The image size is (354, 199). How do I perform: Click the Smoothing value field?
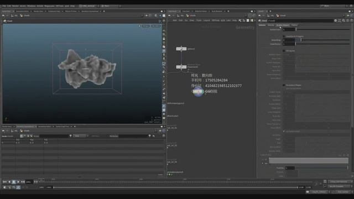coord(289,40)
